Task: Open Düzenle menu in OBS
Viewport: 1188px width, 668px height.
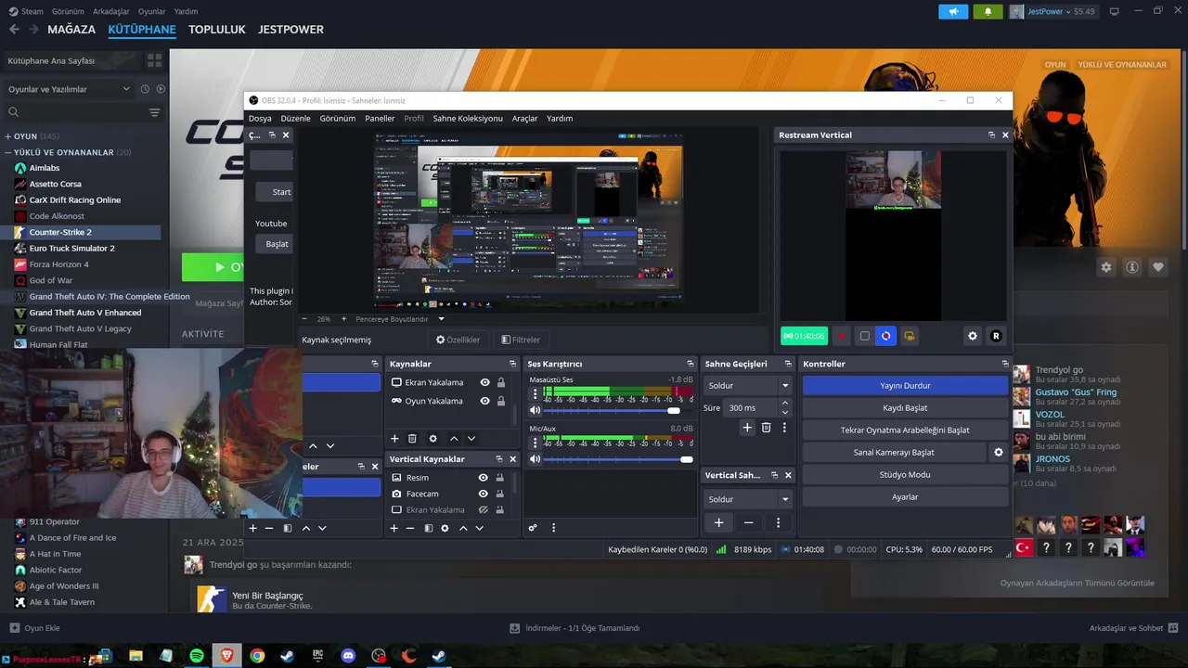Action: point(295,118)
